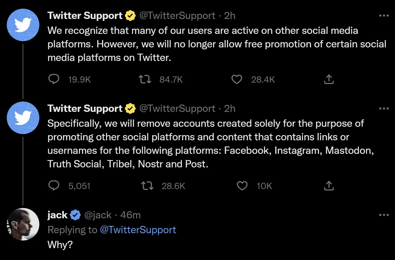Like the tweet with 10K likes
This screenshot has width=395, height=260.
point(242,186)
